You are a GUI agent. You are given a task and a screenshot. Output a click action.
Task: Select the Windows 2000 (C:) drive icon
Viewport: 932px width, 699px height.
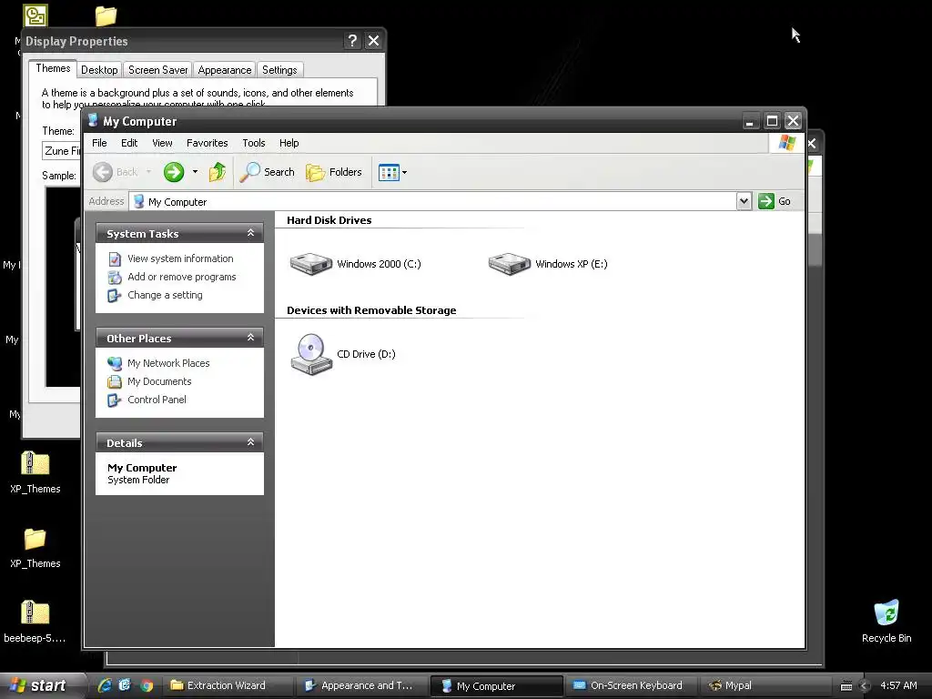pyautogui.click(x=311, y=264)
